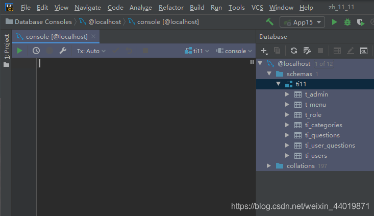This screenshot has width=374, height=216.
Task: Expand the t_admin table node
Action: tap(287, 94)
